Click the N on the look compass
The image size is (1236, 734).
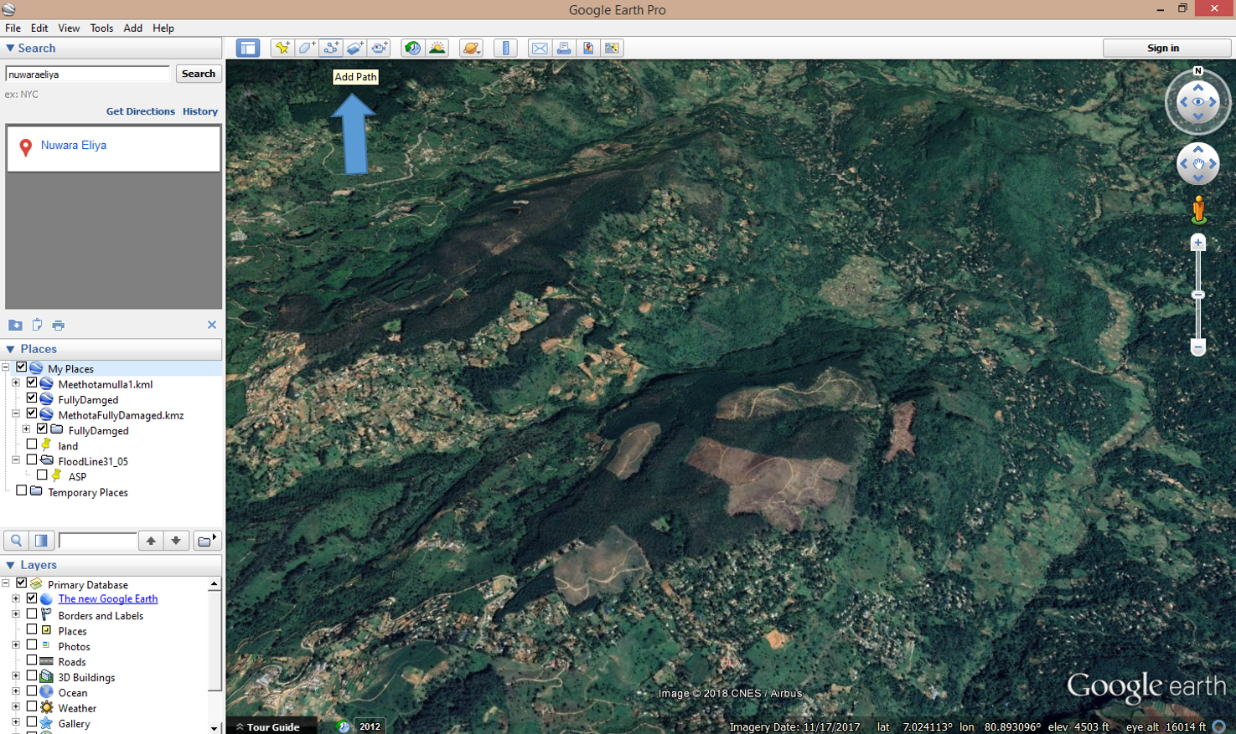(x=1198, y=71)
